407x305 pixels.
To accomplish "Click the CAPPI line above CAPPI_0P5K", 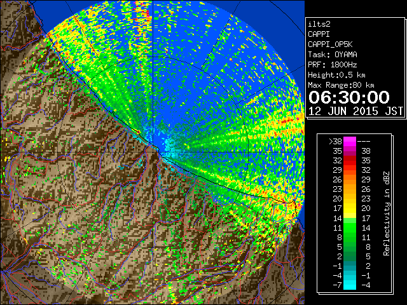I will 319,34.
